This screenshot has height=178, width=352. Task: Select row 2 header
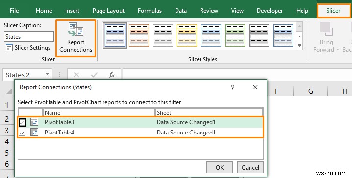7,119
